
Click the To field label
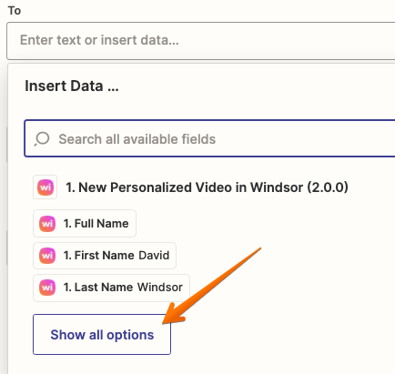[x=15, y=11]
